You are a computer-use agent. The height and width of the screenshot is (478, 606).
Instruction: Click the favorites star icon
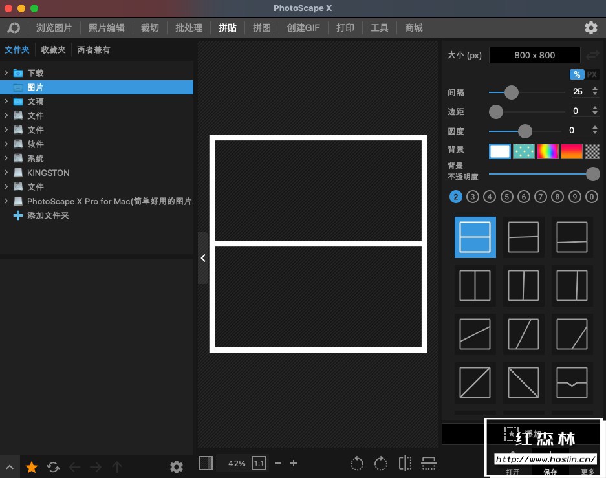pos(31,466)
